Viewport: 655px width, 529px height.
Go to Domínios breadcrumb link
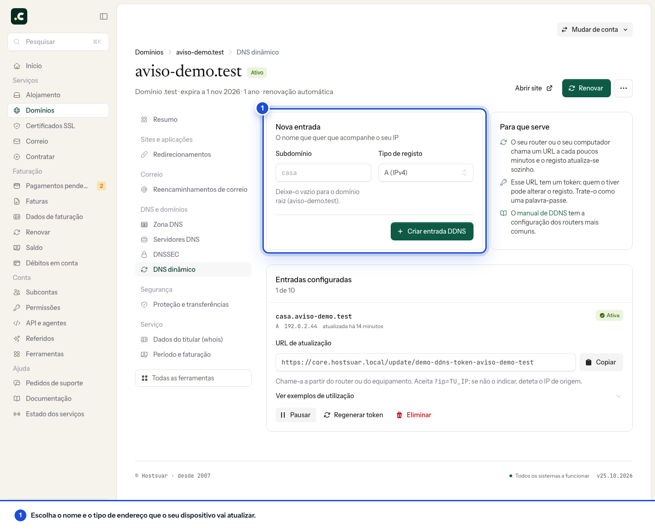click(x=149, y=52)
